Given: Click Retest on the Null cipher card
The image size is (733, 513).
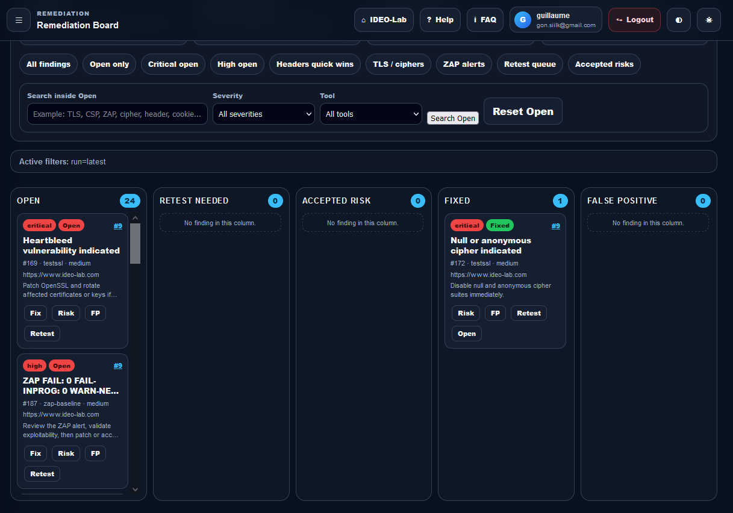Looking at the screenshot, I should tap(529, 313).
